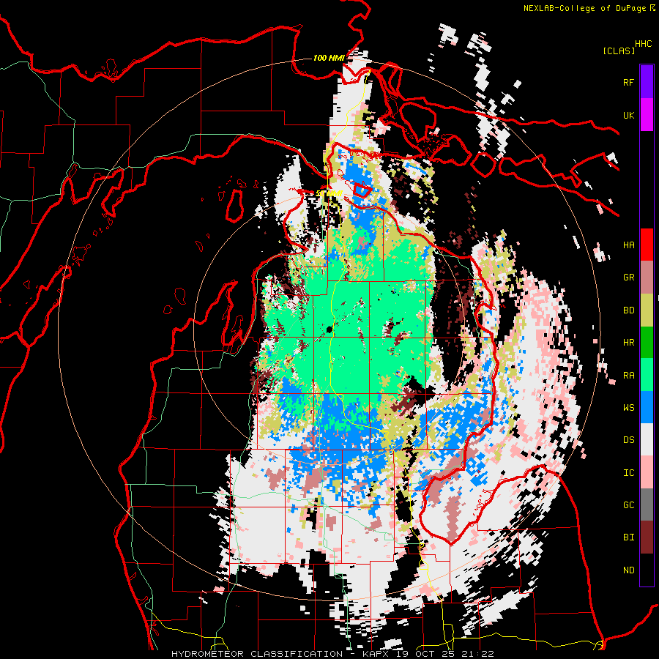Click the GR legend label

tap(628, 278)
